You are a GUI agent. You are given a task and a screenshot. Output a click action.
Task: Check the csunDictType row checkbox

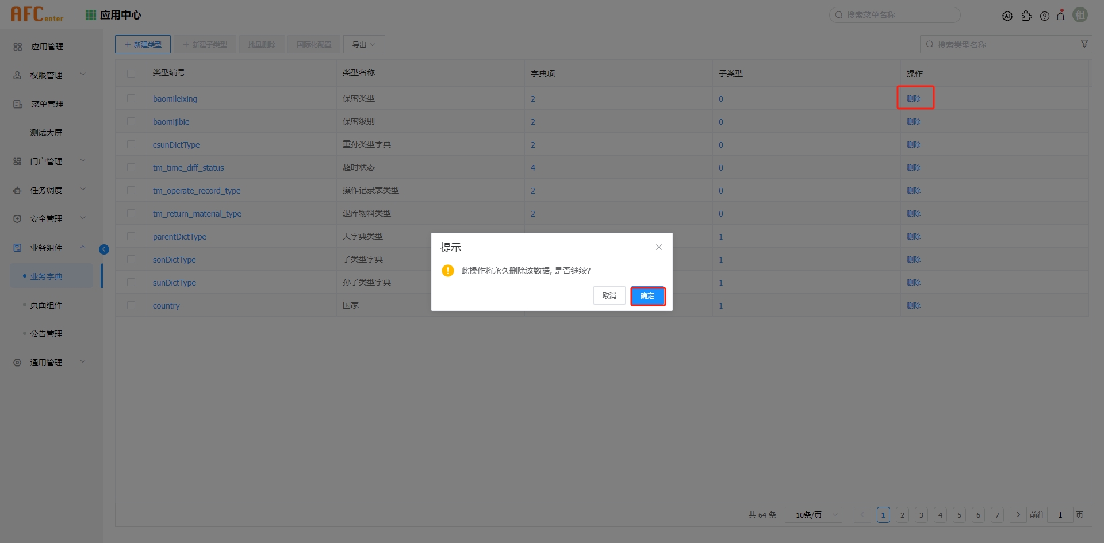tap(131, 144)
